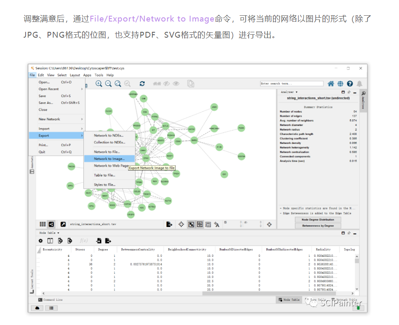Click Betweenness by Degree button
The height and width of the screenshot is (325, 399).
[x=318, y=226]
